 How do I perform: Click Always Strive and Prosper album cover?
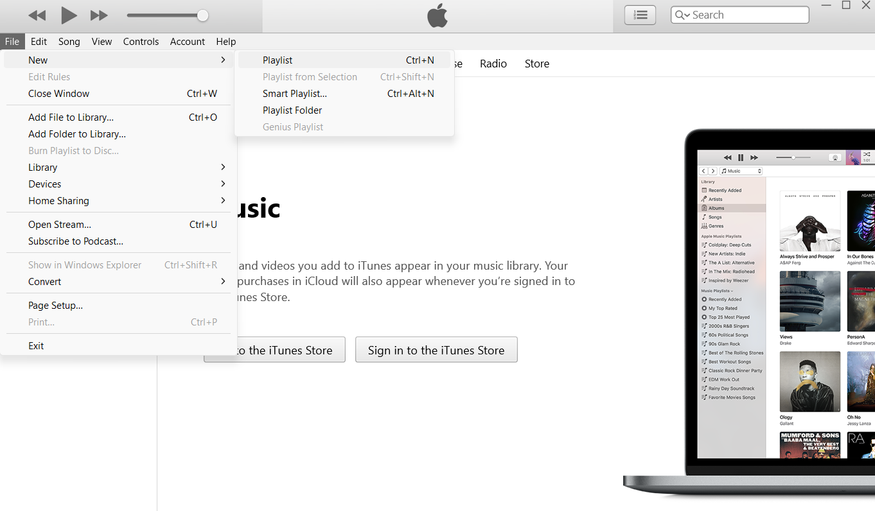pyautogui.click(x=810, y=221)
